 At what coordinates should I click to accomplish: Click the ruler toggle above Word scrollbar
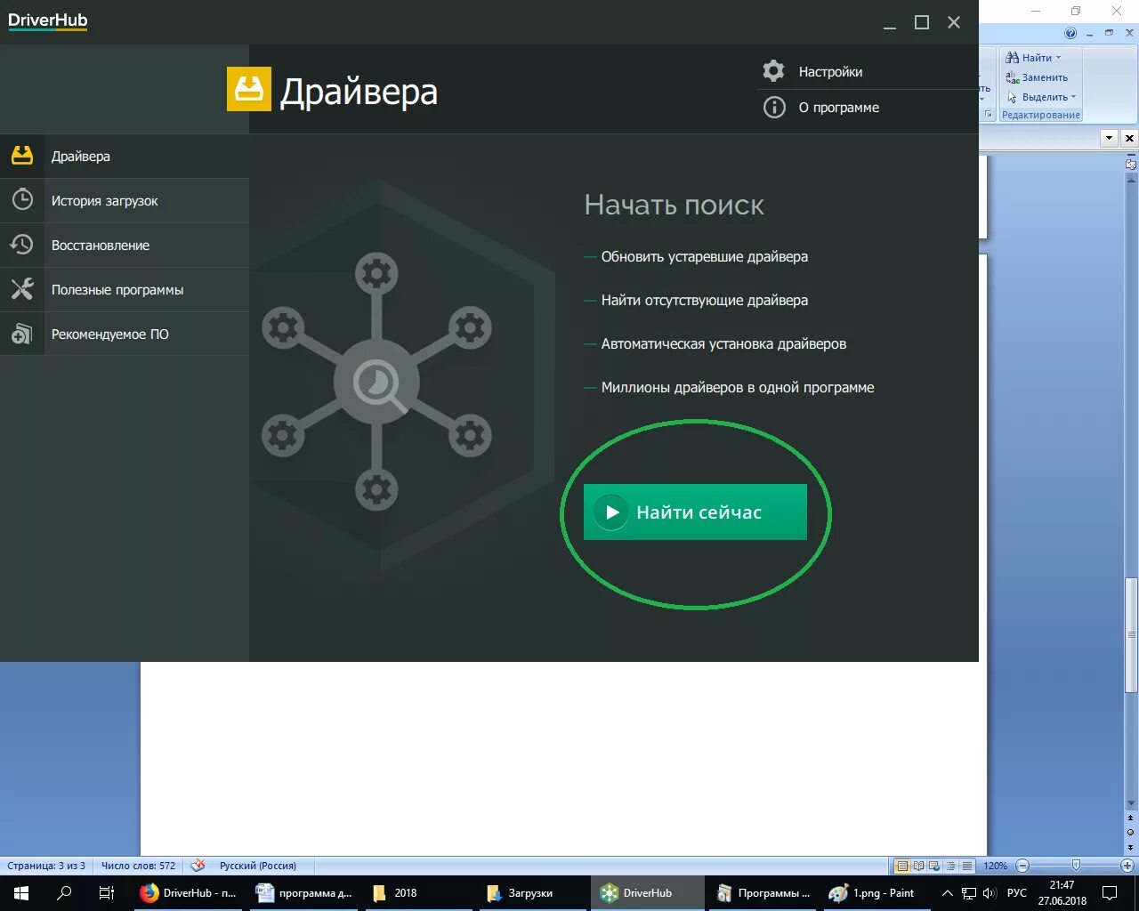(x=1131, y=164)
